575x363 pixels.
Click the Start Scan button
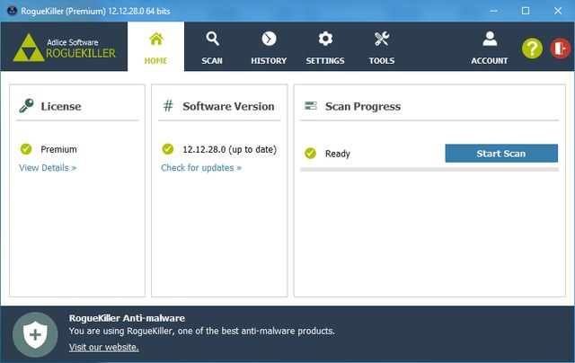pyautogui.click(x=501, y=154)
